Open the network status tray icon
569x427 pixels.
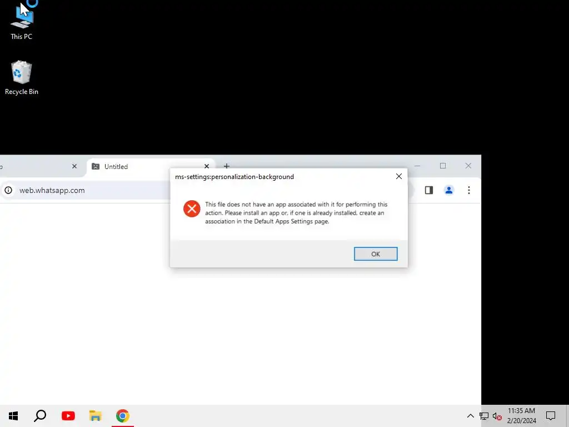484,416
